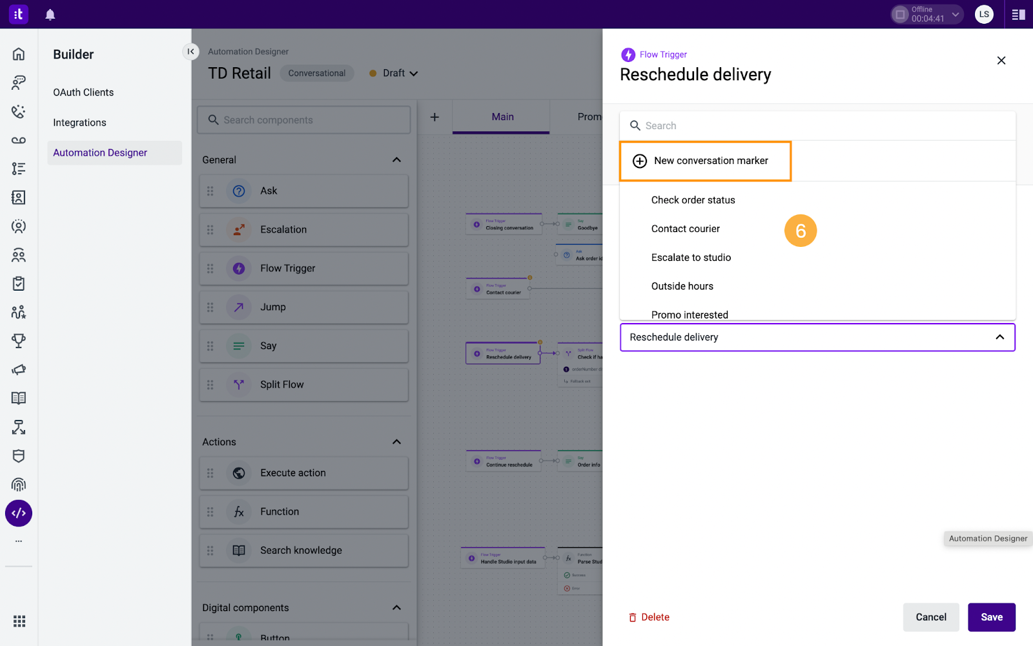
Task: Open the shield icon in sidebar
Action: pos(19,455)
